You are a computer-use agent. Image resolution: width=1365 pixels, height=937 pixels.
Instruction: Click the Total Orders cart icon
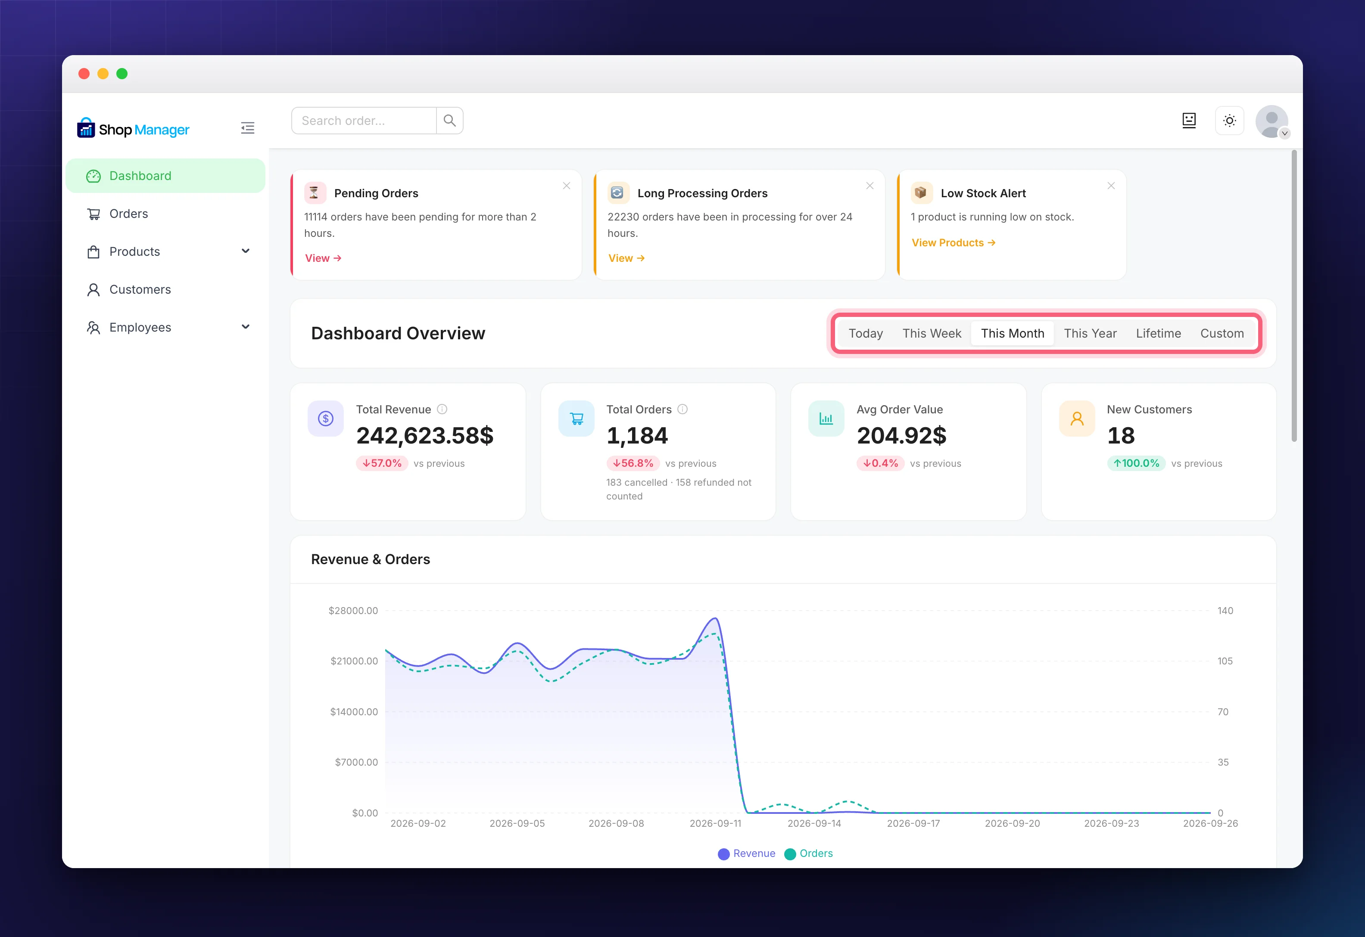coord(576,418)
